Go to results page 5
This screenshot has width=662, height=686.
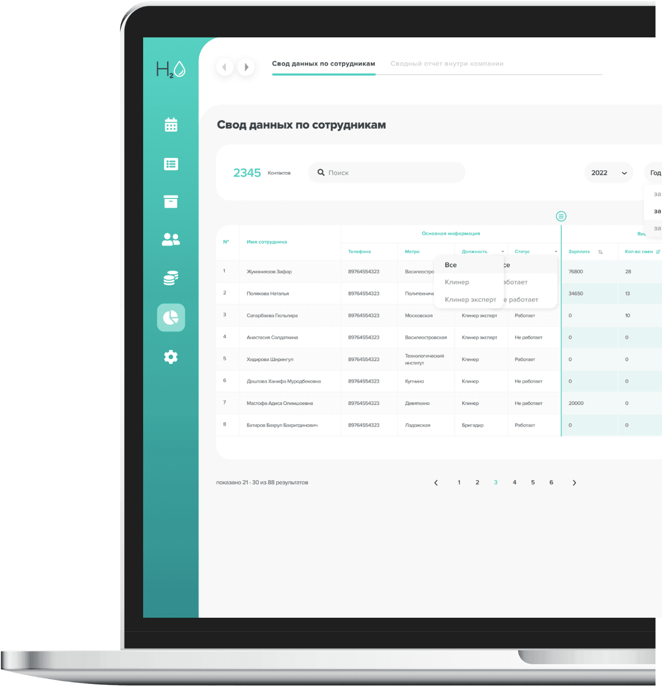click(533, 482)
